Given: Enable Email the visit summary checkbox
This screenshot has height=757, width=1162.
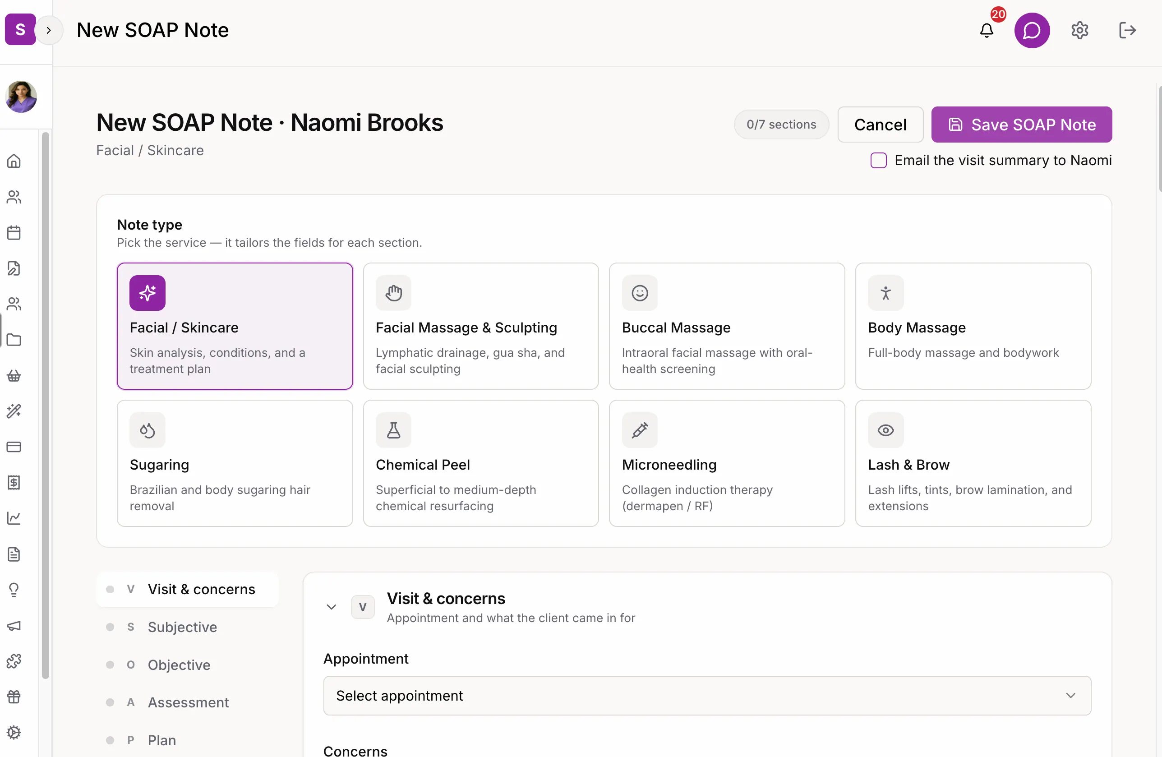Looking at the screenshot, I should [878, 160].
